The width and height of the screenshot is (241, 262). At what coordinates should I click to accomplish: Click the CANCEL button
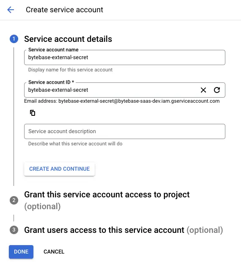tap(54, 251)
